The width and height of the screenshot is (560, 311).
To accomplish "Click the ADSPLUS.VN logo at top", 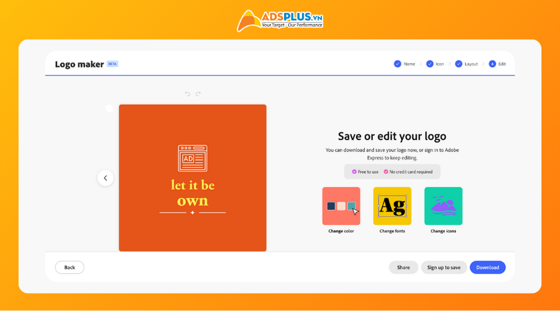I will [280, 20].
